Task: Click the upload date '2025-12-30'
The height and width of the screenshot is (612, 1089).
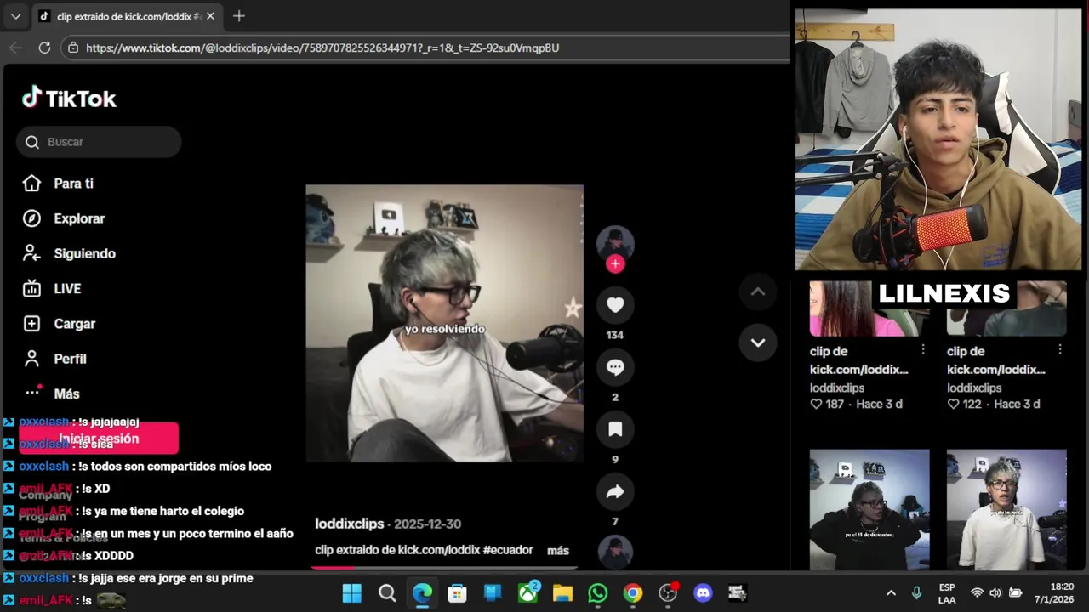Action: point(427,524)
